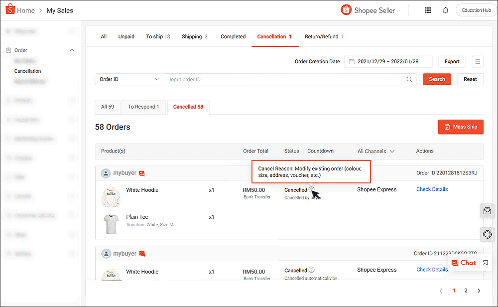Open the inbox envelope icon on the right edge

pyautogui.click(x=487, y=210)
